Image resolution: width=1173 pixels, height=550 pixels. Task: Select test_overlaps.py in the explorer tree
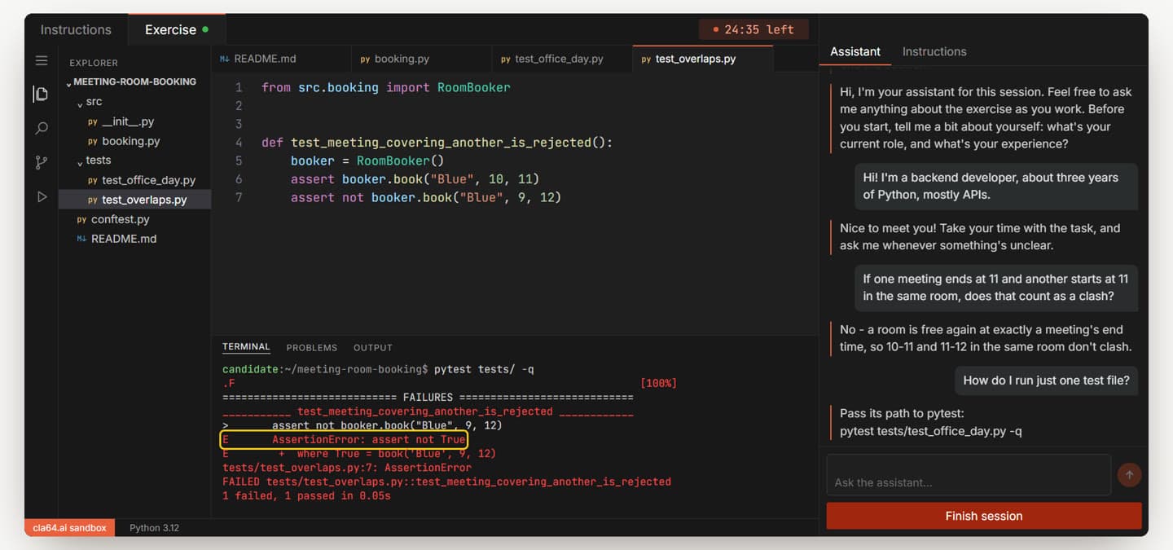pyautogui.click(x=135, y=200)
